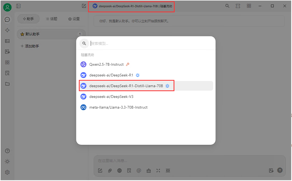
Task: Click the assistant greeting prompt text
Action: (134, 21)
